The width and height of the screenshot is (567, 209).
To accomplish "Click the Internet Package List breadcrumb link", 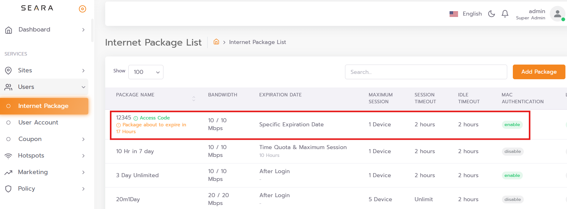I will 257,42.
